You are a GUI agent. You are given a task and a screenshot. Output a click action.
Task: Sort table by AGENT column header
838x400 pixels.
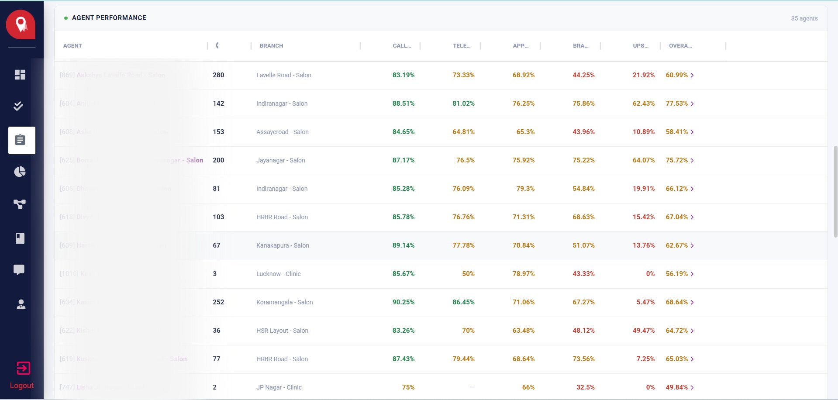(72, 45)
